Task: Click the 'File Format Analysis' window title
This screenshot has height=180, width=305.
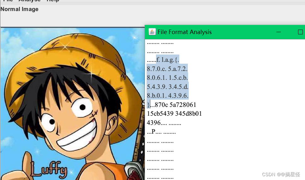Action: click(x=185, y=32)
